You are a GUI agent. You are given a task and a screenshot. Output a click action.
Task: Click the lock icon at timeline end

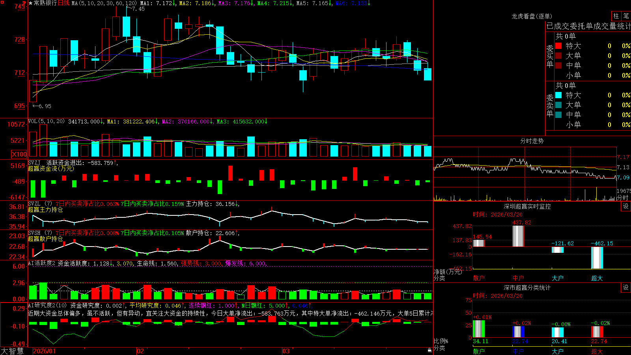(429, 350)
